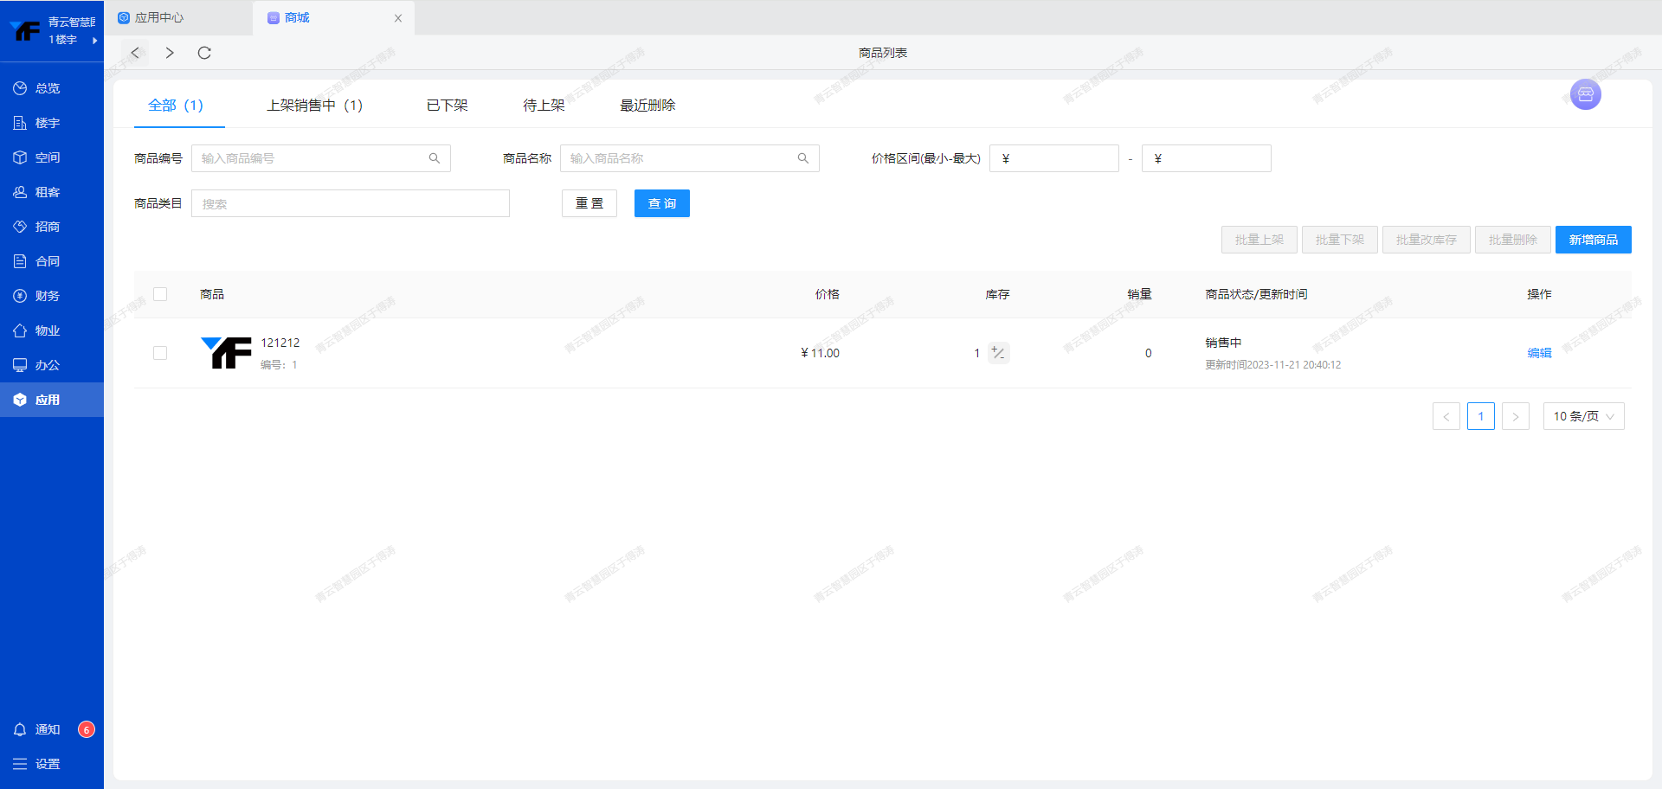Viewport: 1662px width, 789px height.
Task: Switch to the 已下架 tab
Action: point(447,105)
